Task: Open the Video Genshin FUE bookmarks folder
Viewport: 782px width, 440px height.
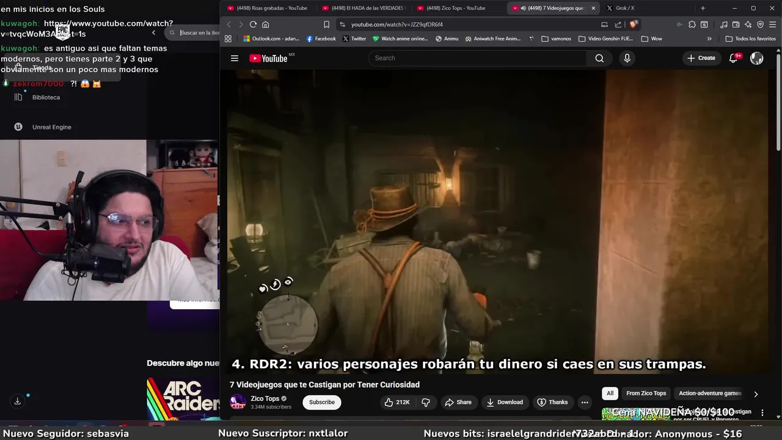Action: click(x=605, y=38)
